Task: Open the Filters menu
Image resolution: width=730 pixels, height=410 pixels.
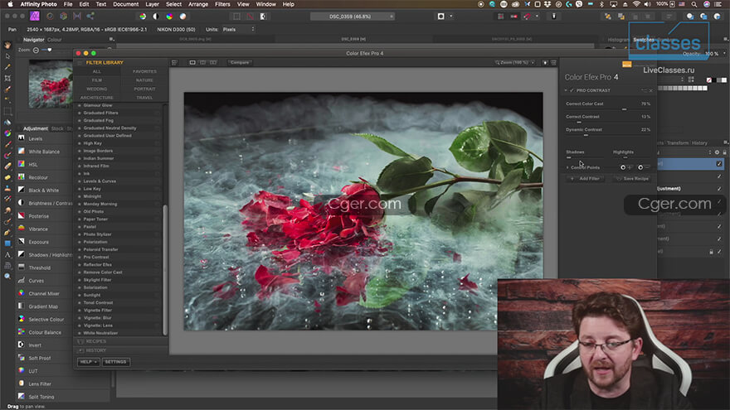Action: (222, 4)
